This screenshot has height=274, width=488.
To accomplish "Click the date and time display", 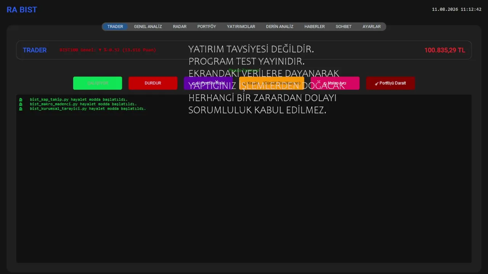I will click(457, 10).
